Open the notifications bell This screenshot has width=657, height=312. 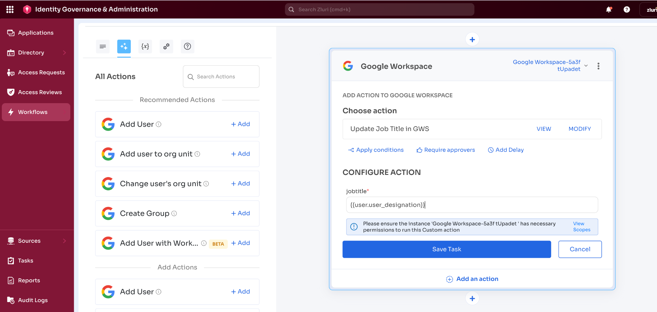(609, 9)
